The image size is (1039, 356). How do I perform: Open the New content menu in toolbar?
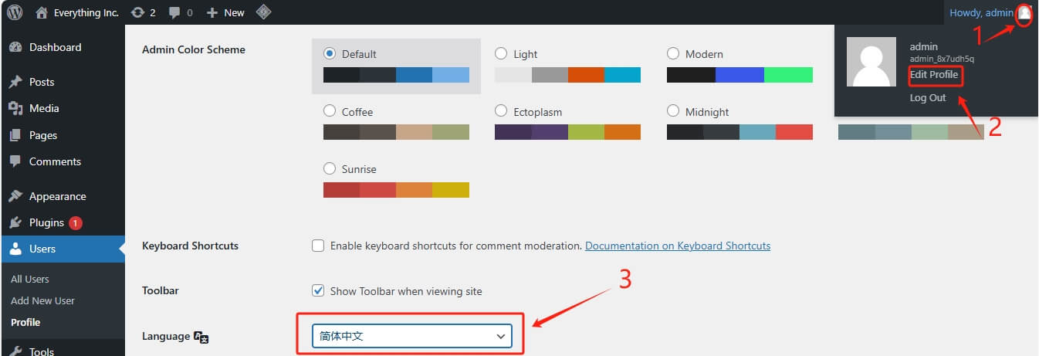225,12
